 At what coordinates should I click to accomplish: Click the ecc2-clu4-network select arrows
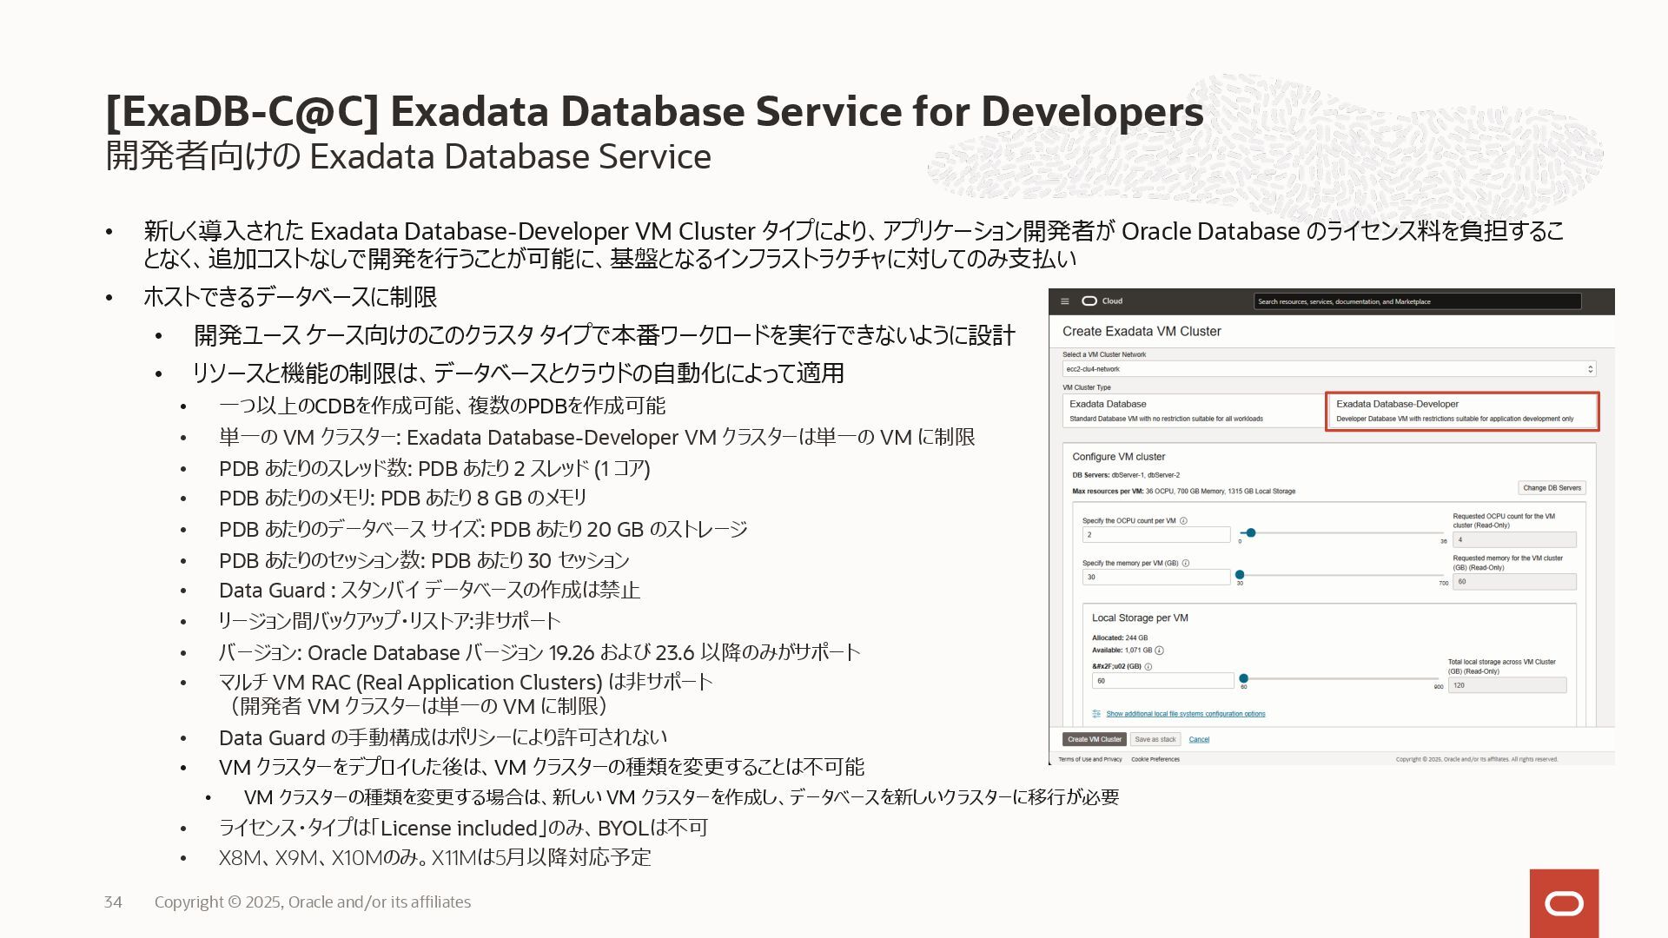[x=1590, y=369]
